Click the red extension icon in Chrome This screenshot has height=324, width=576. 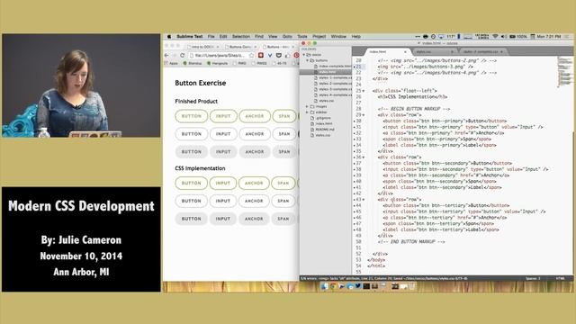[x=260, y=55]
